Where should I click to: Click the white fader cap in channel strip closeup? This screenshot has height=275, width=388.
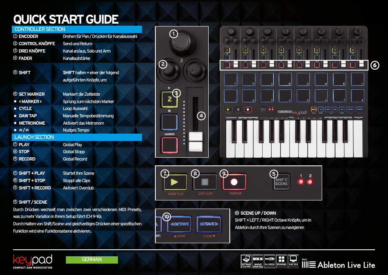196,142
